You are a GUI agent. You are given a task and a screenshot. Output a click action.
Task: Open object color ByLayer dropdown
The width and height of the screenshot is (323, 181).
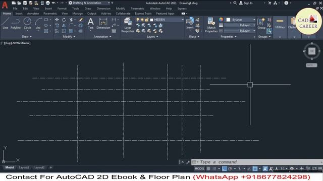254,20
